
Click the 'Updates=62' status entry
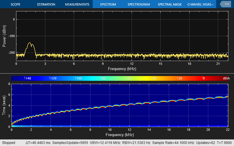[x=206, y=143]
